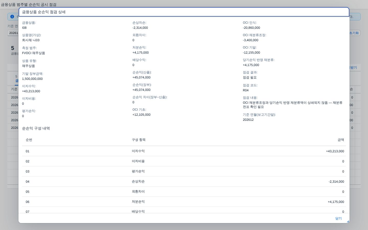The image size is (368, 230).
Task: Select table row 01 이자수익
Action: [184, 151]
